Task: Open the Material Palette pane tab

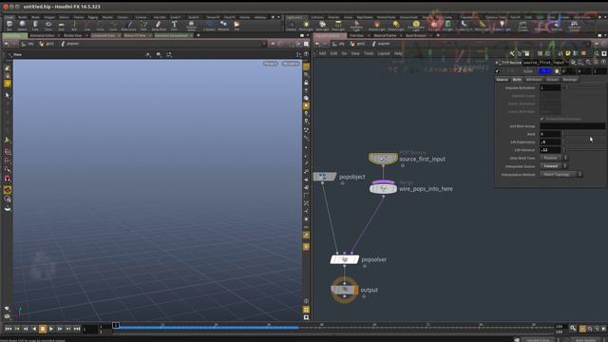Action: (385, 35)
